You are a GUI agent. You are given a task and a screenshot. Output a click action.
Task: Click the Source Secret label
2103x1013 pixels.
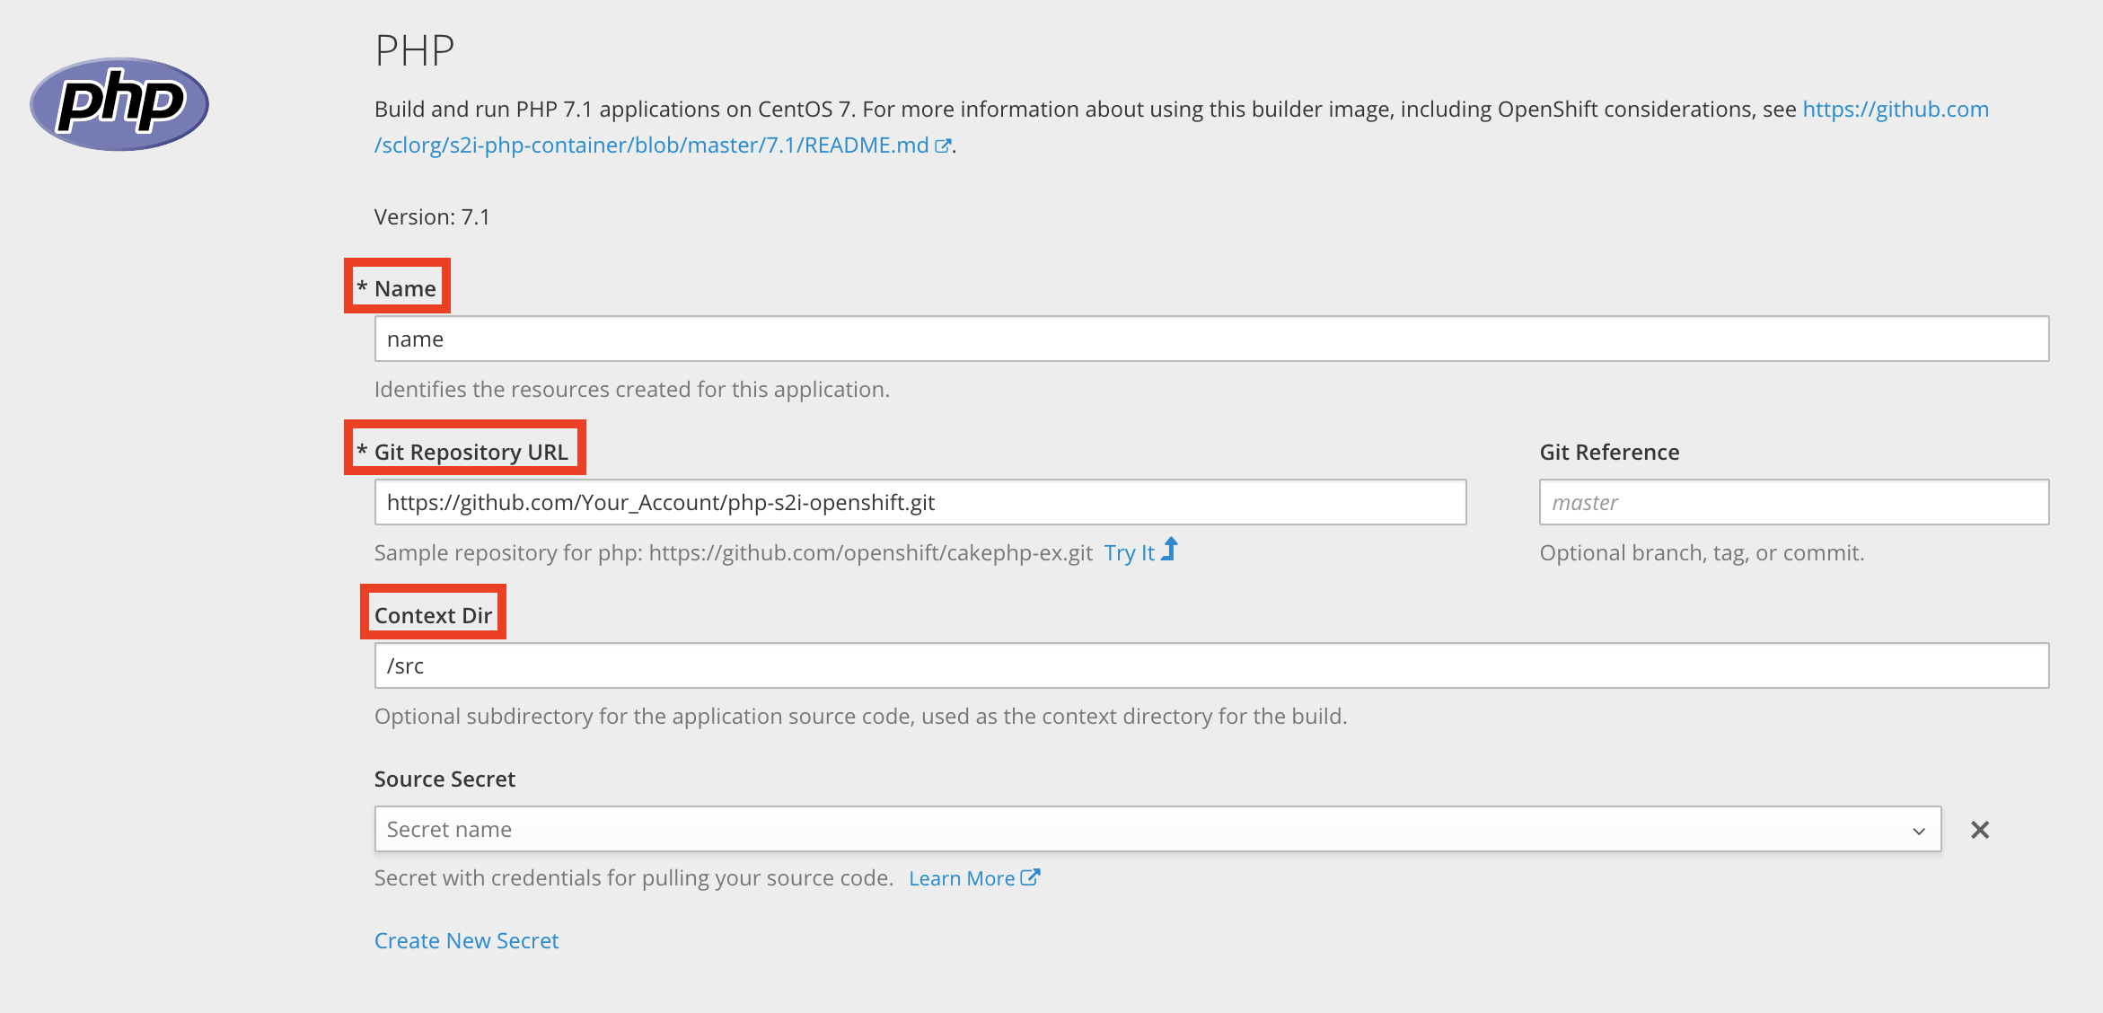[444, 779]
